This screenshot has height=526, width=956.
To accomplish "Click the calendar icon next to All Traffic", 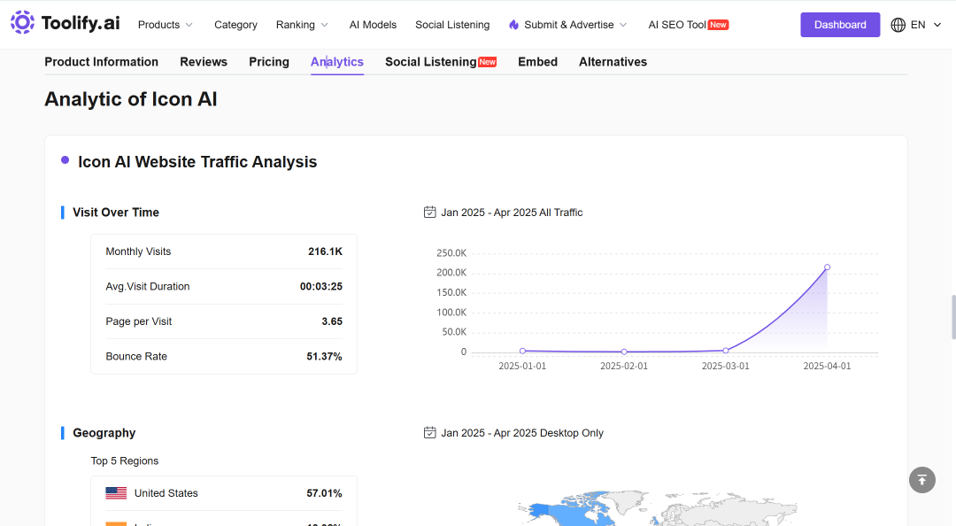I will [430, 213].
